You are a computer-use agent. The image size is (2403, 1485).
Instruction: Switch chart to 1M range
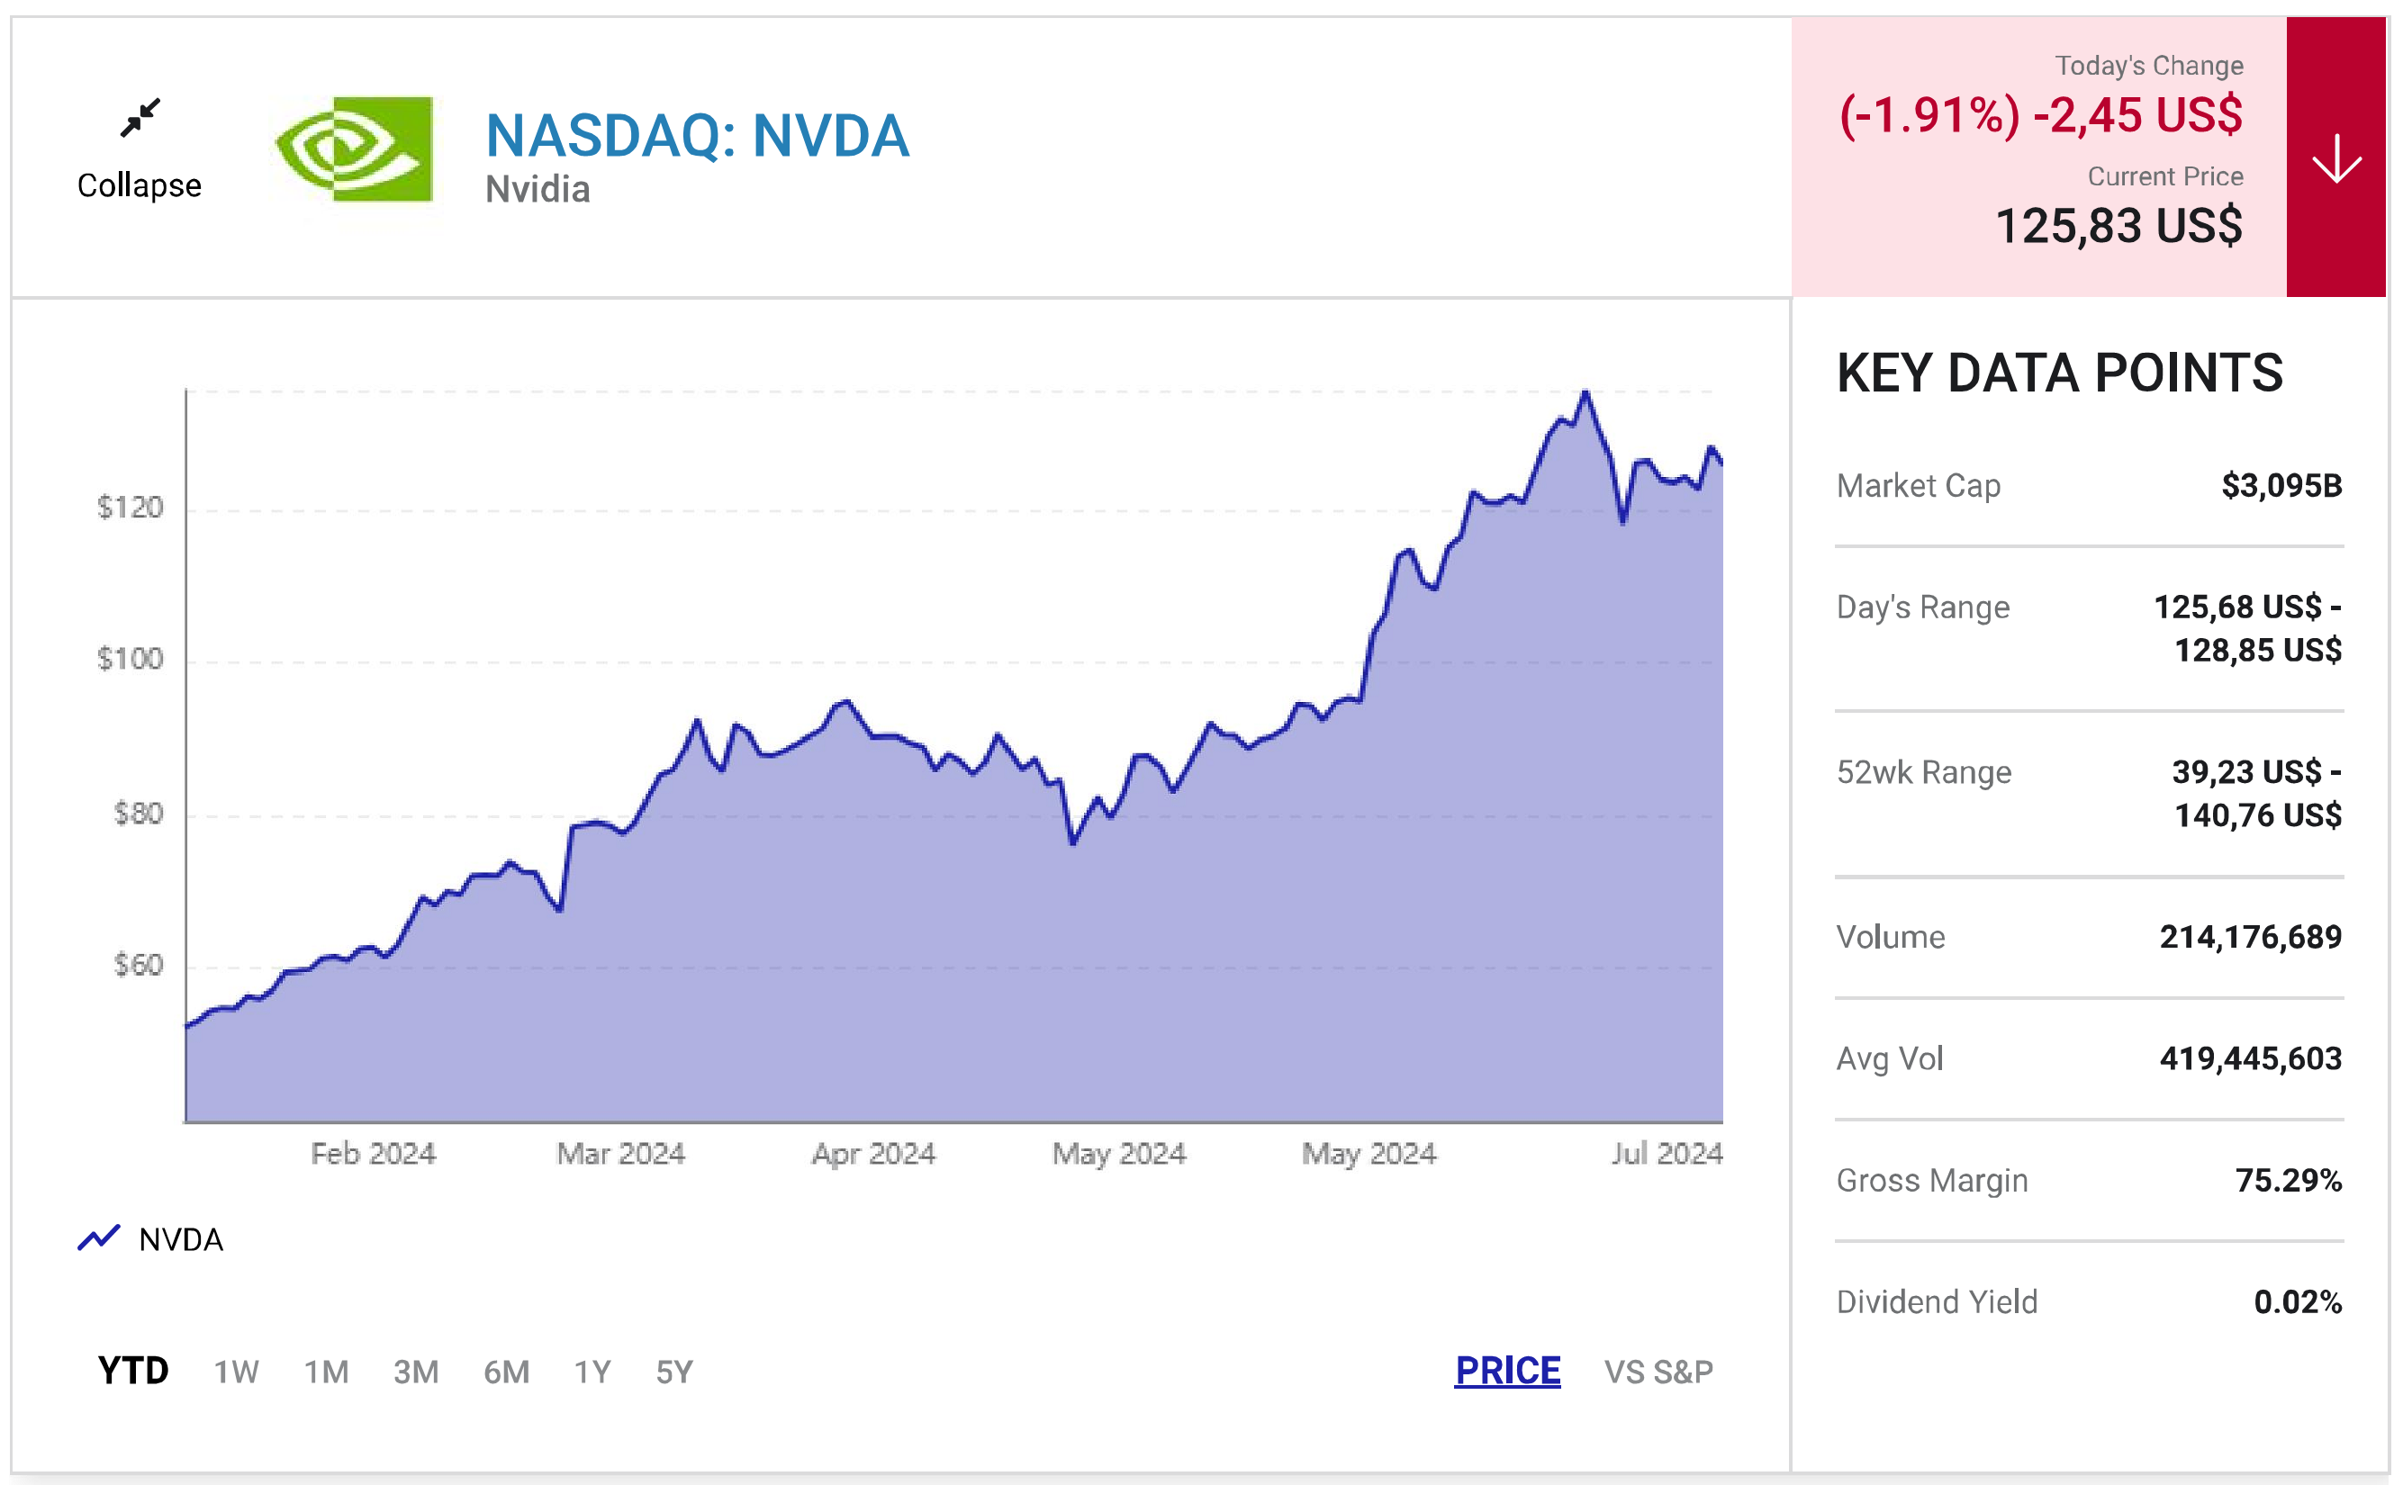coord(326,1372)
